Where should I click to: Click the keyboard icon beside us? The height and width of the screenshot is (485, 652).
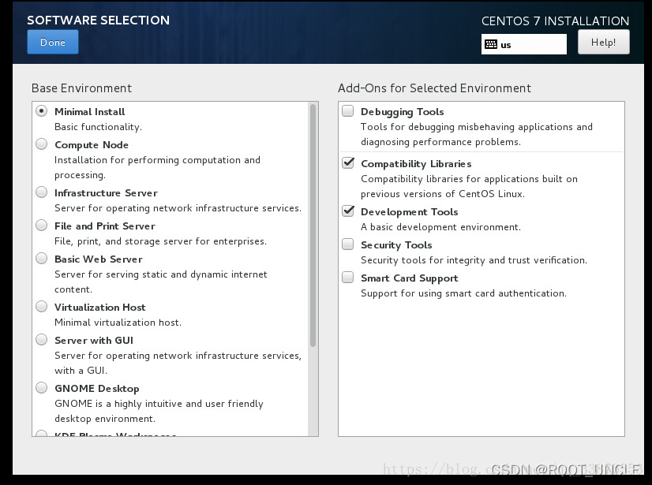(x=491, y=44)
